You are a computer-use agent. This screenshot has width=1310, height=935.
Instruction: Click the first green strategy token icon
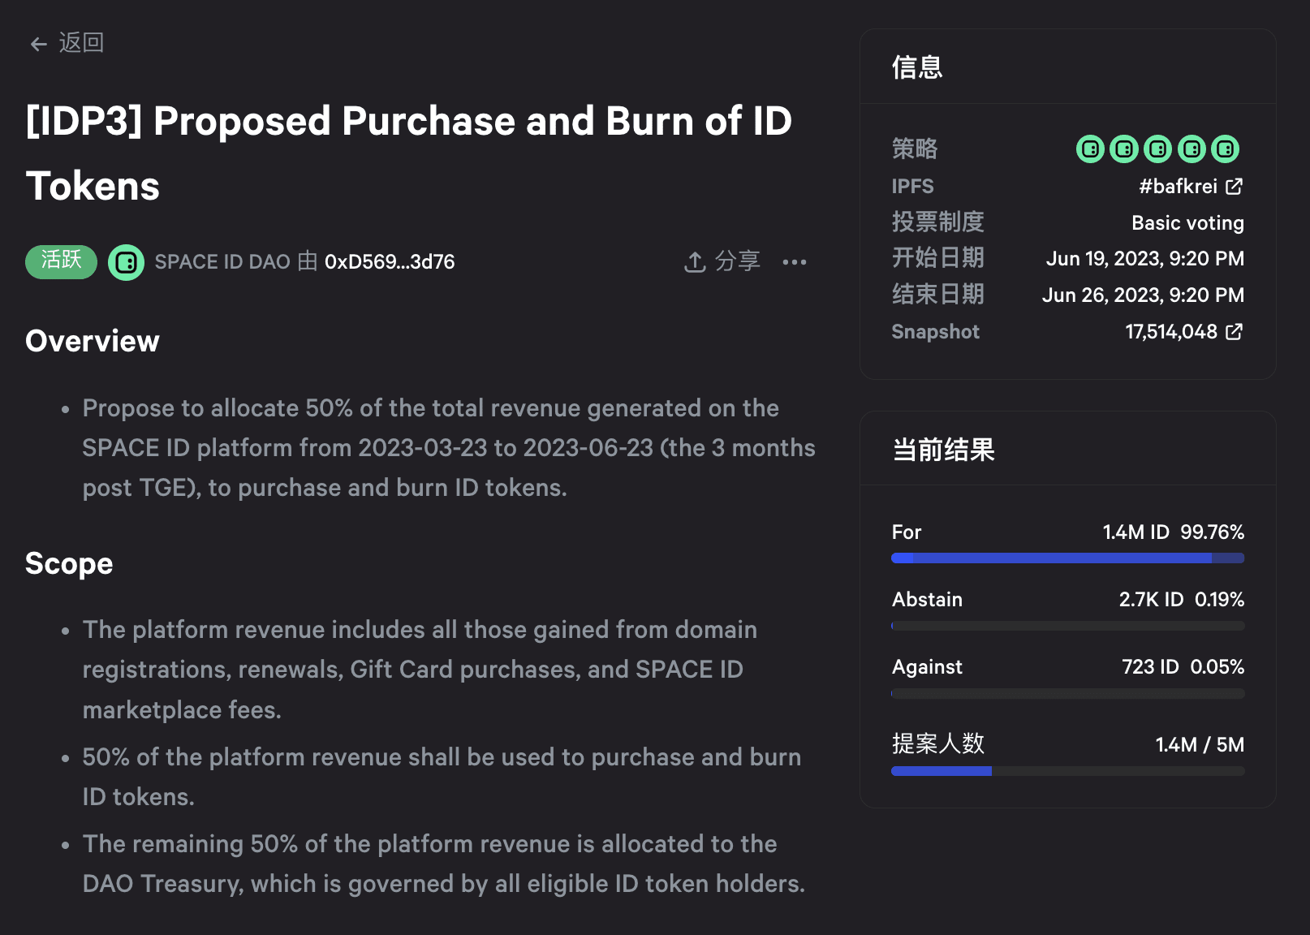[x=1090, y=149]
